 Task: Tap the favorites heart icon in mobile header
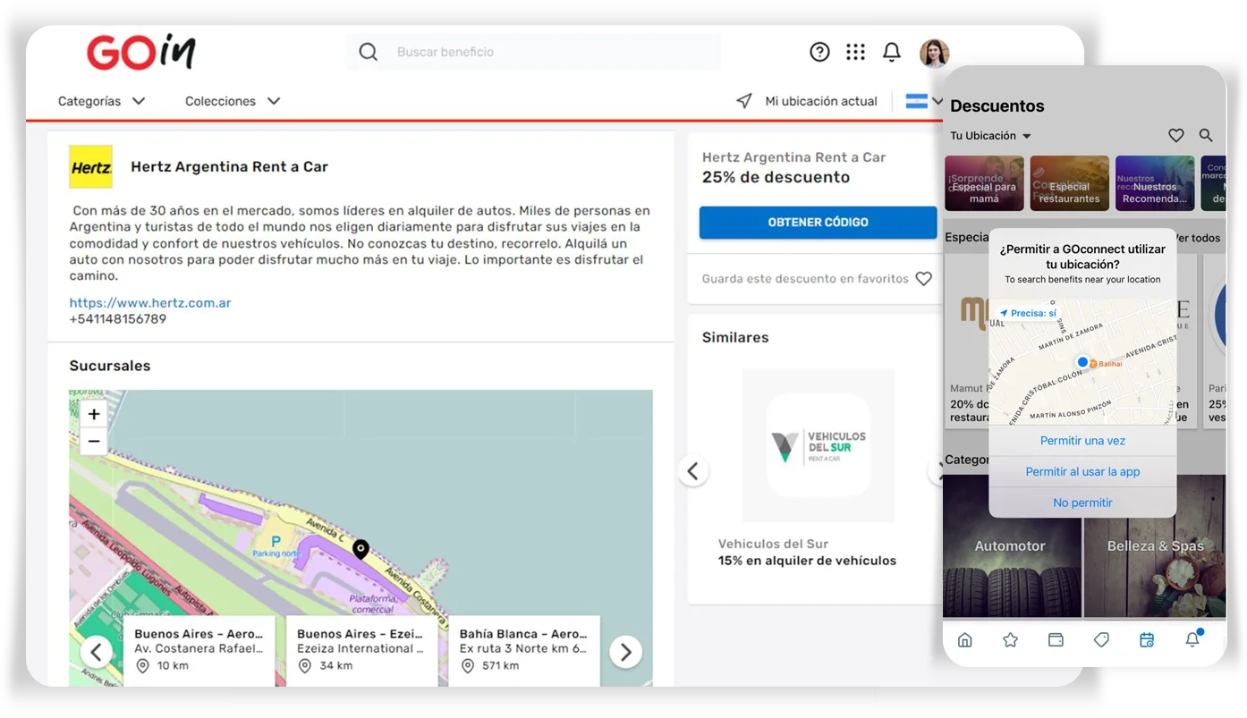point(1175,135)
